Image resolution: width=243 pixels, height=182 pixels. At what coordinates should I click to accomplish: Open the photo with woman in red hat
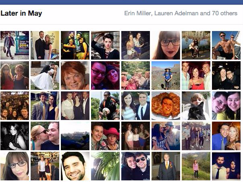[x=106, y=136]
